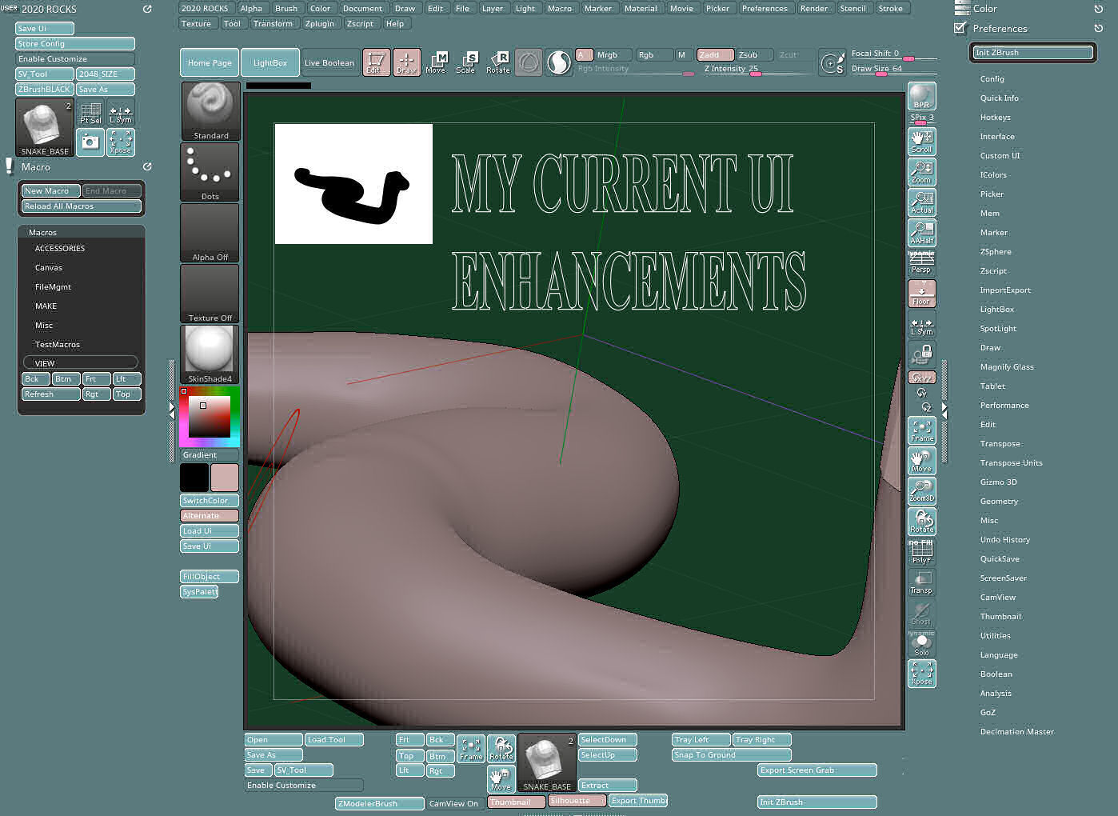
Task: Select the Scale mode icon
Action: tap(467, 62)
